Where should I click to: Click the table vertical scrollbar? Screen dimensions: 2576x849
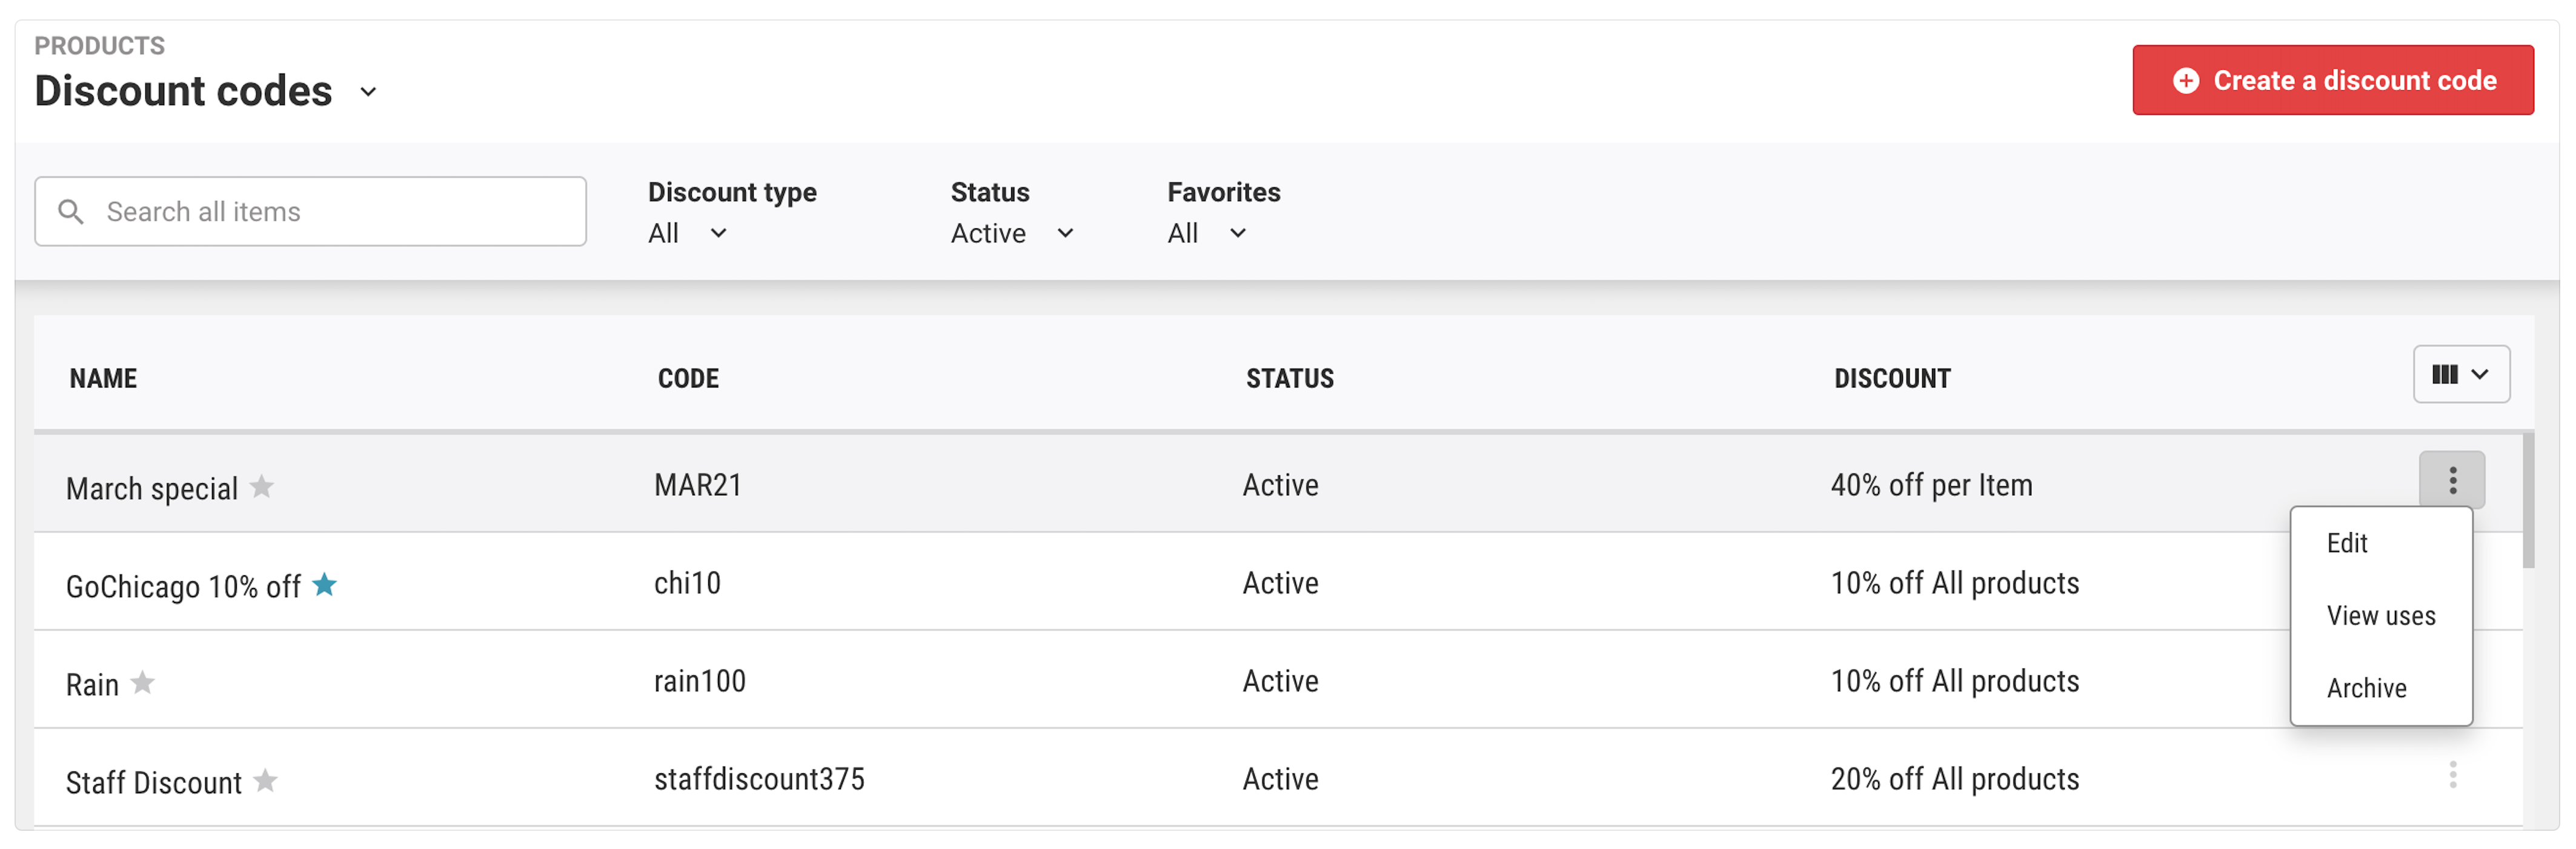tap(2528, 500)
